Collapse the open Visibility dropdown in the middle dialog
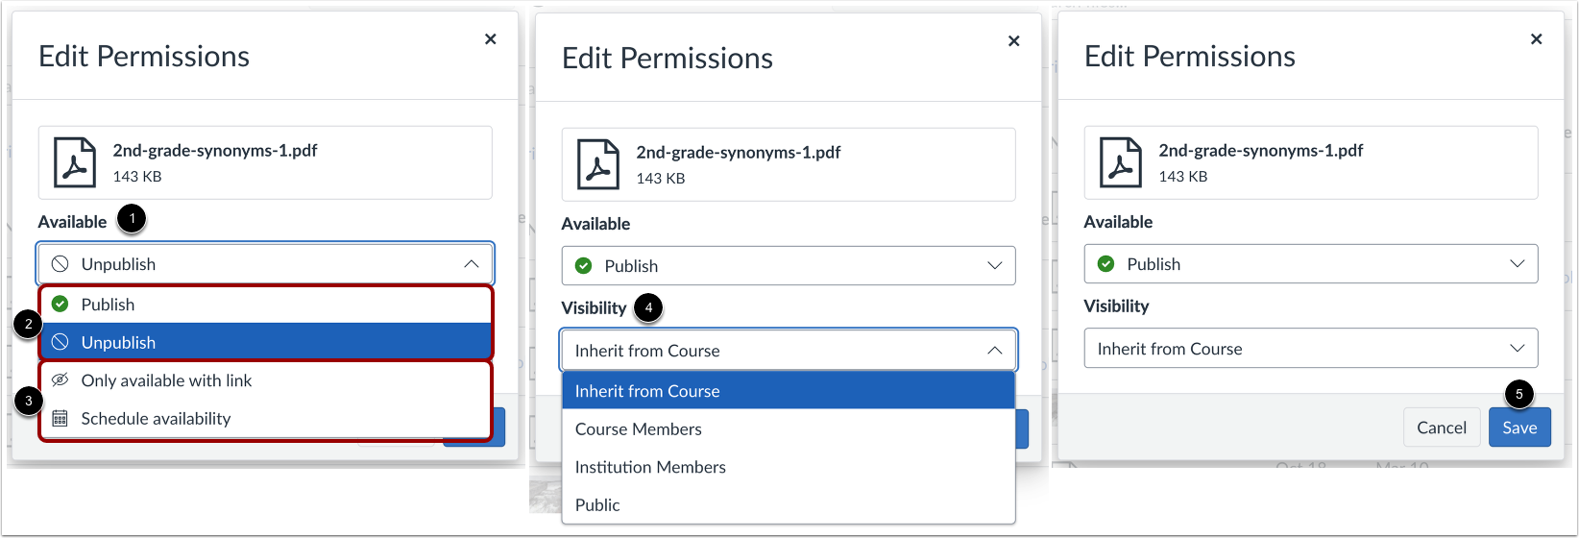 (994, 351)
